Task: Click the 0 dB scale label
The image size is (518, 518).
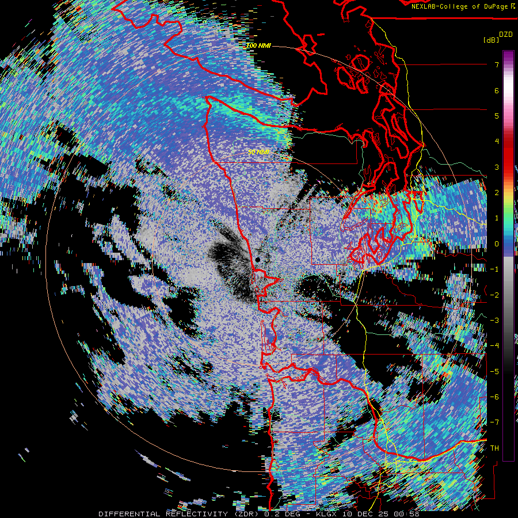Action: click(x=497, y=244)
